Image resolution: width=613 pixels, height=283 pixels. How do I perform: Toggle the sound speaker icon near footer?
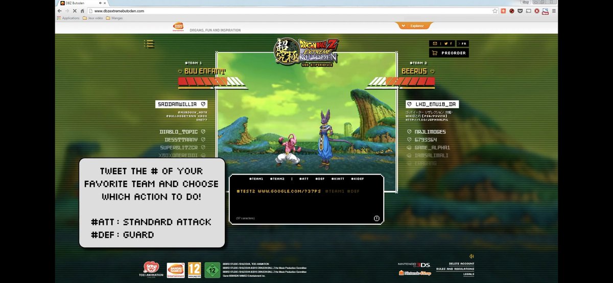point(471,256)
